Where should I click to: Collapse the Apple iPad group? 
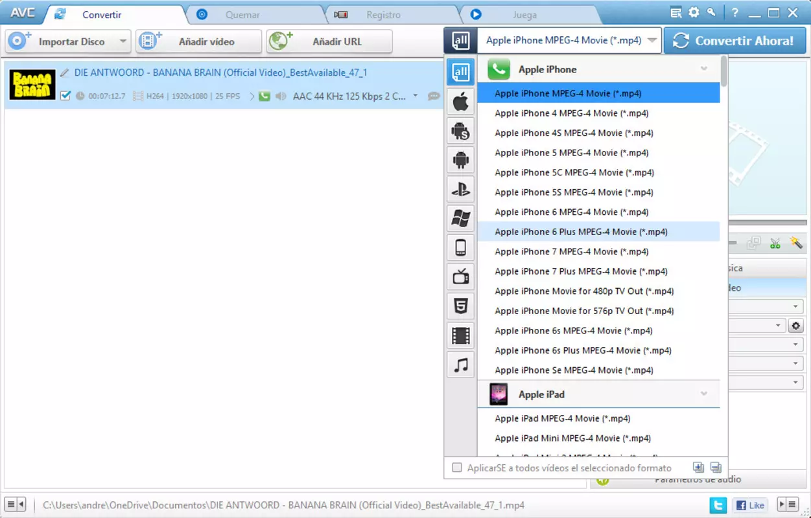pos(704,394)
